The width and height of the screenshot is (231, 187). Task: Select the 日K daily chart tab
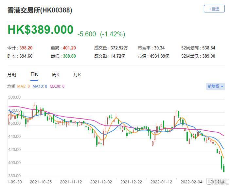pos(34,75)
